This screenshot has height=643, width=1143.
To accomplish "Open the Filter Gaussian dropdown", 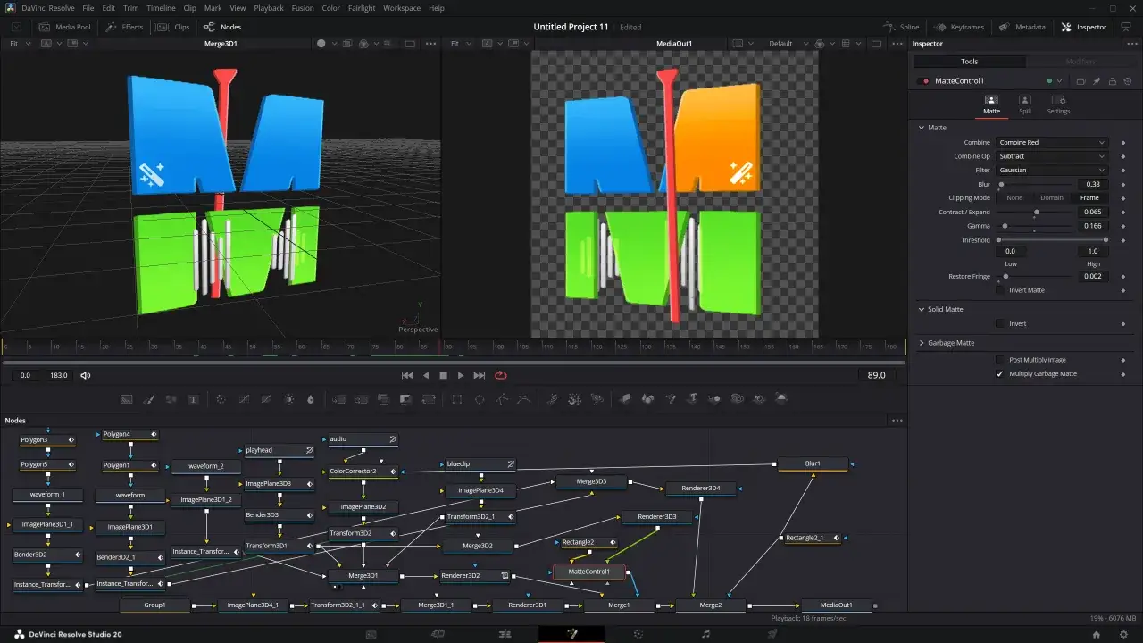I will [1052, 170].
